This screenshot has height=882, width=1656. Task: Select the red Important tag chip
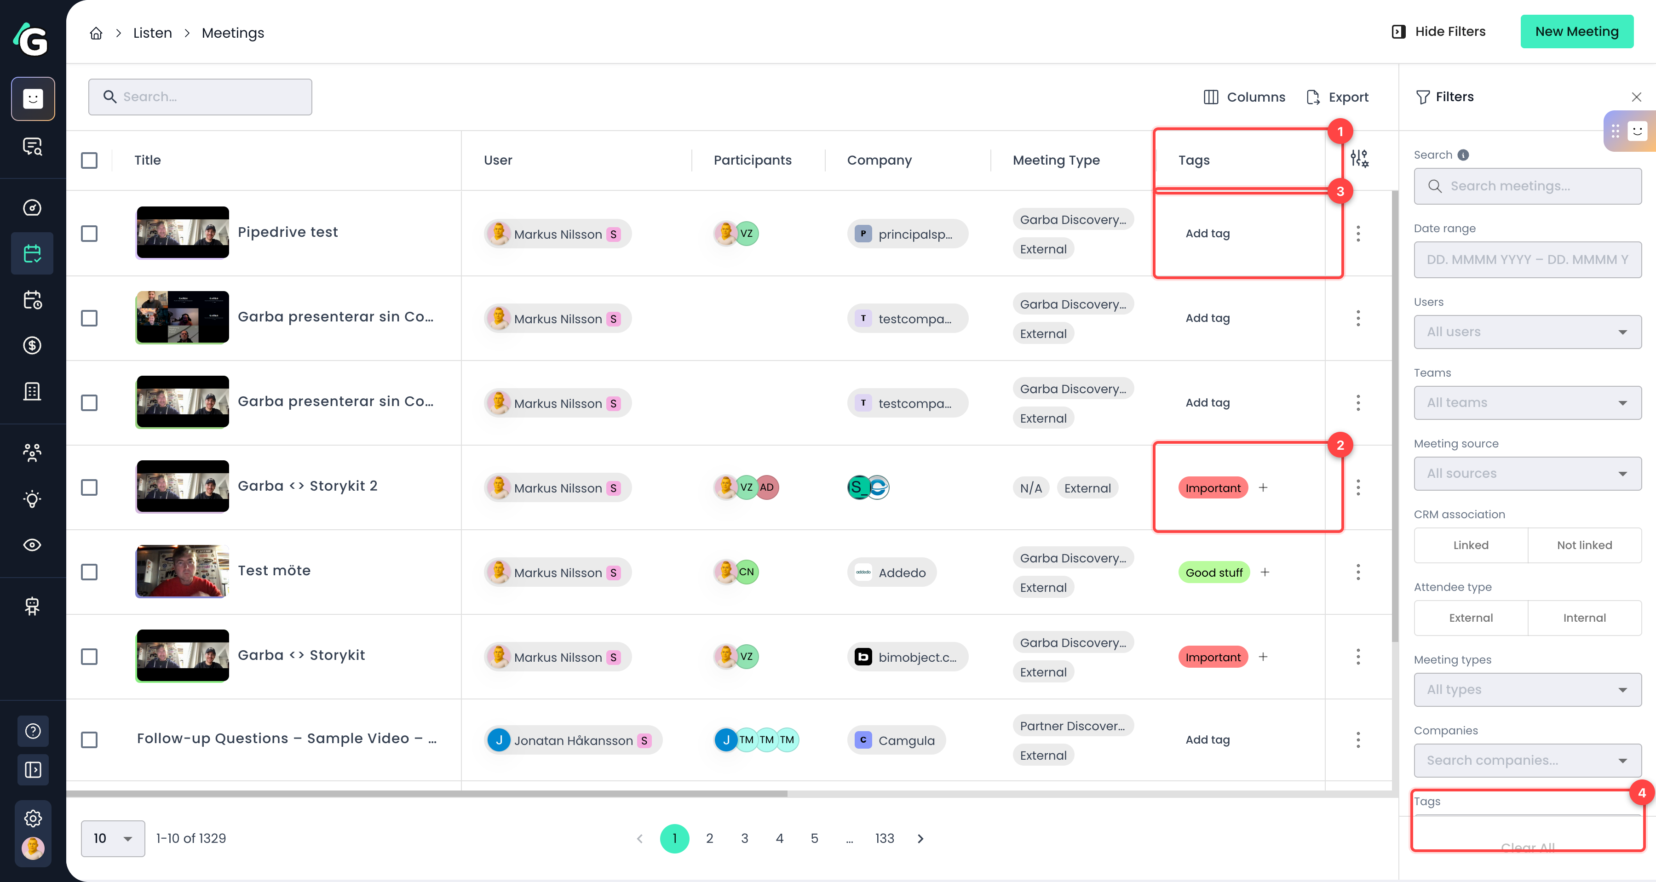1213,487
